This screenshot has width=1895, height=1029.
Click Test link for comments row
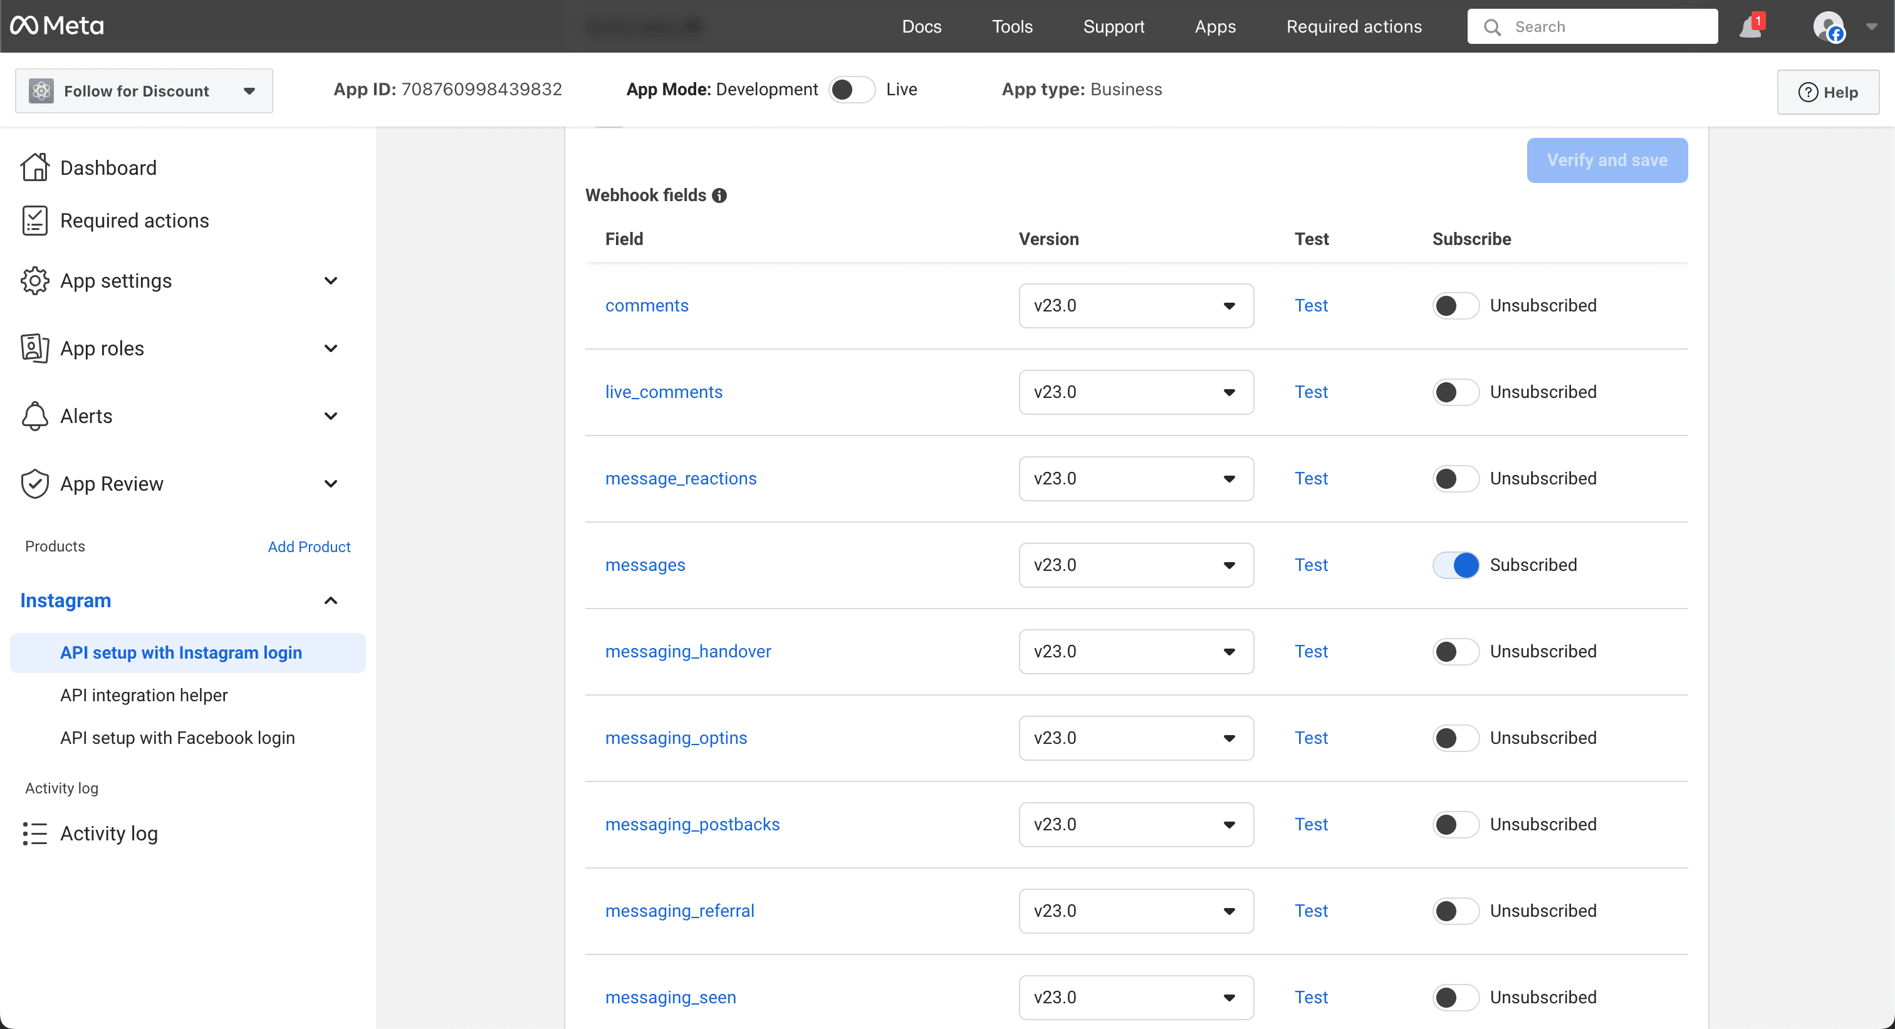pos(1311,306)
